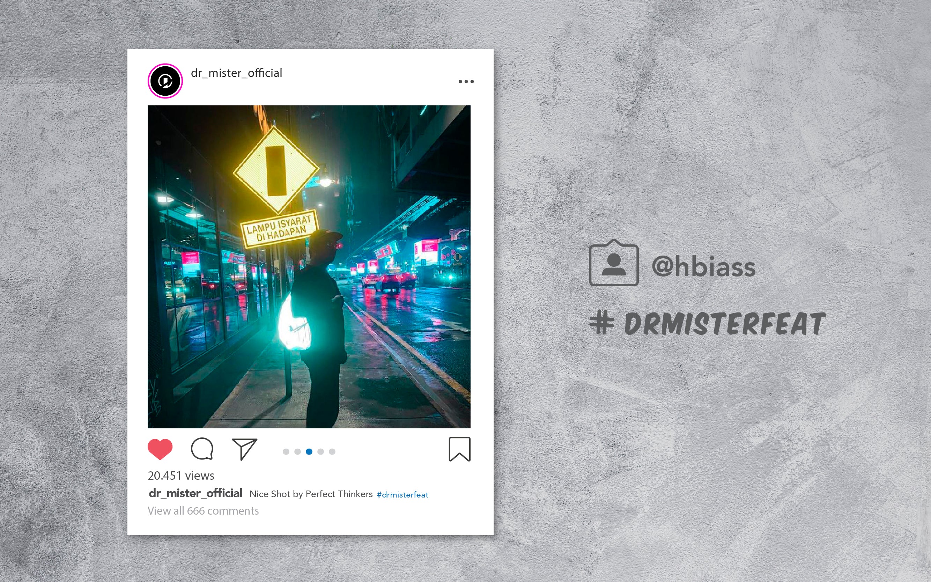Jump to the fourth carousel dot
The image size is (931, 582).
pyautogui.click(x=320, y=451)
